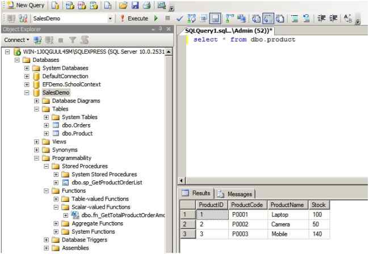This screenshot has height=254, width=369.
Task: Click scroll-up arrow in Object Explorer
Action: click(169, 52)
